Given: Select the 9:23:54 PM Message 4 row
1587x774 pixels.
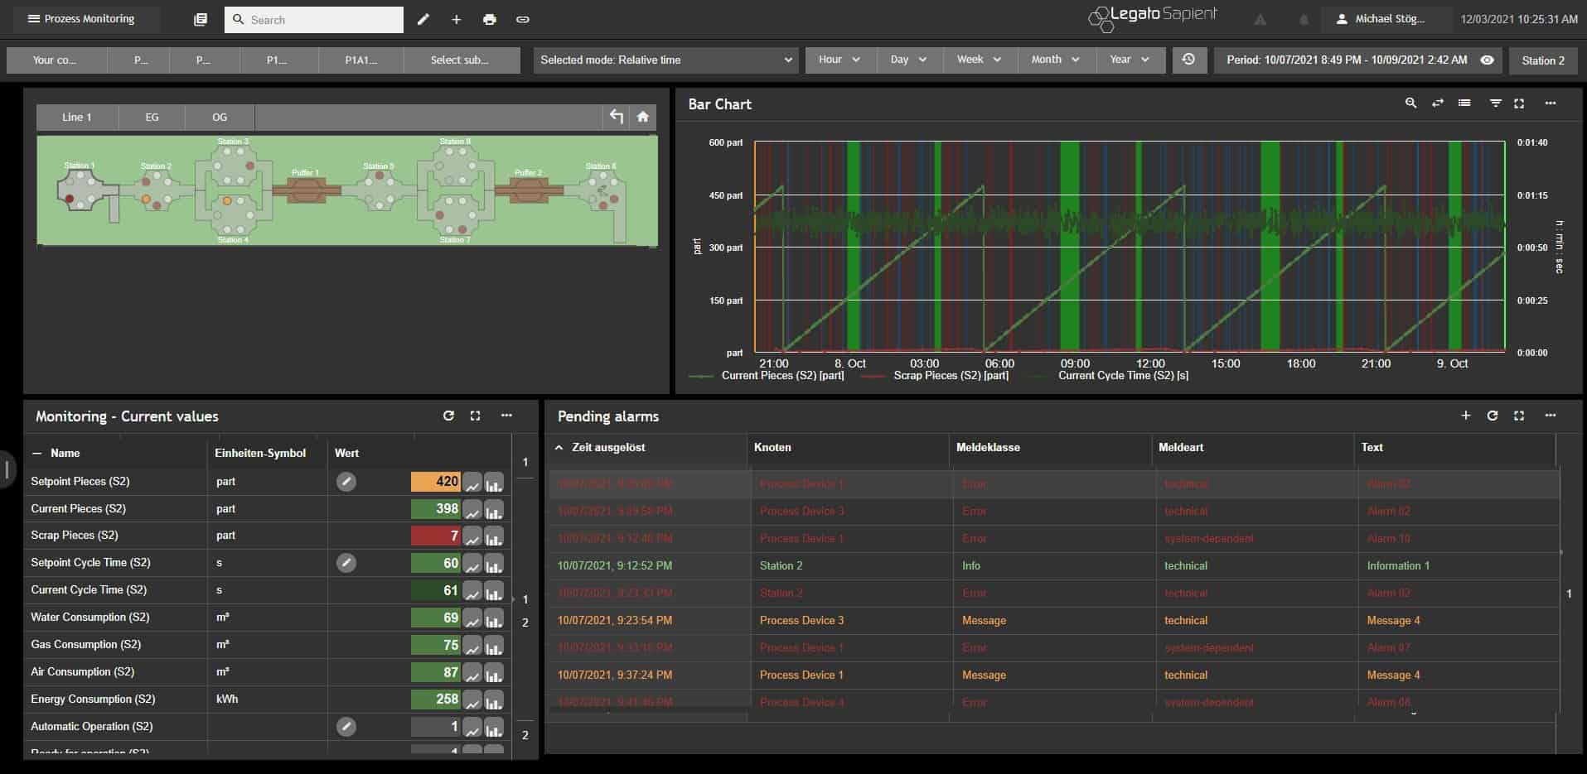Looking at the screenshot, I should pos(1054,621).
